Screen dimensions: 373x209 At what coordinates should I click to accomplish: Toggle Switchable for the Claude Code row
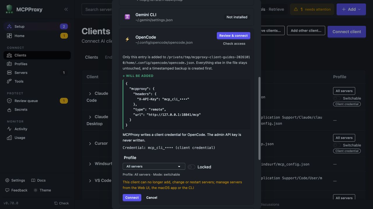337,98
